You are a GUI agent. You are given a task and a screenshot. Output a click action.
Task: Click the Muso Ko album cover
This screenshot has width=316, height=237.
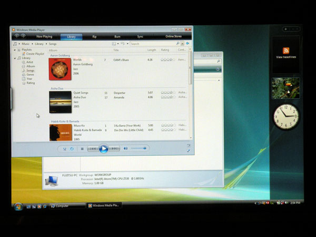tap(61, 132)
